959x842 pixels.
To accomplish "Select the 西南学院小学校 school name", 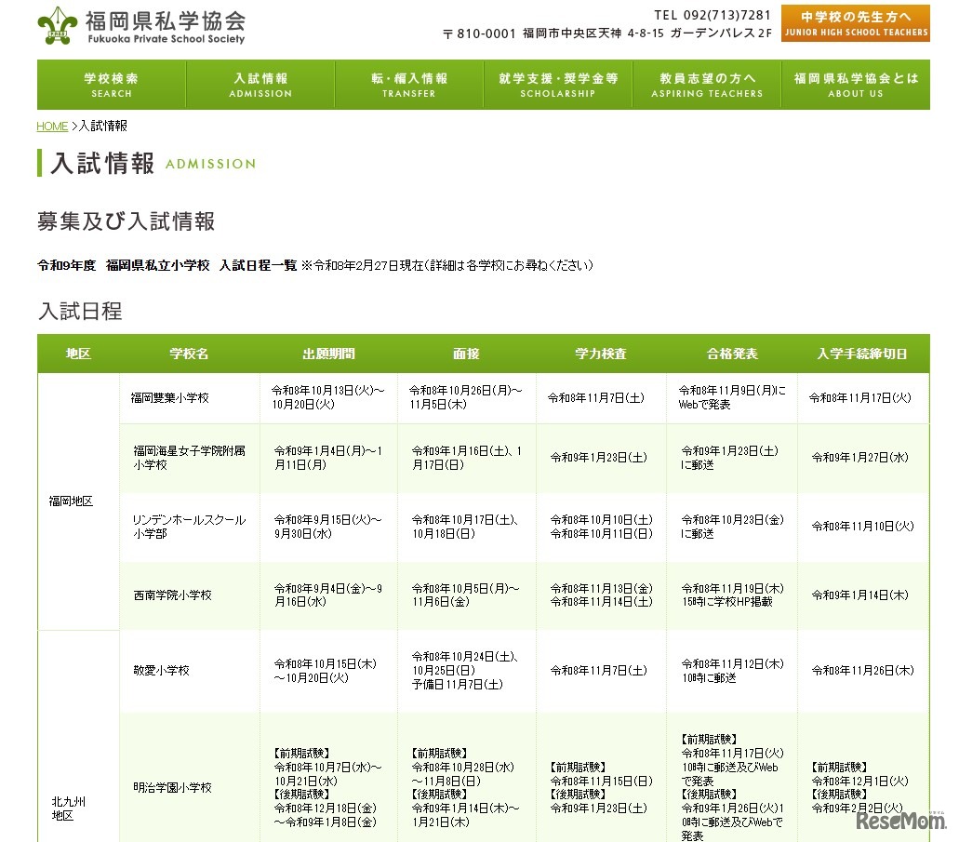I will click(172, 595).
